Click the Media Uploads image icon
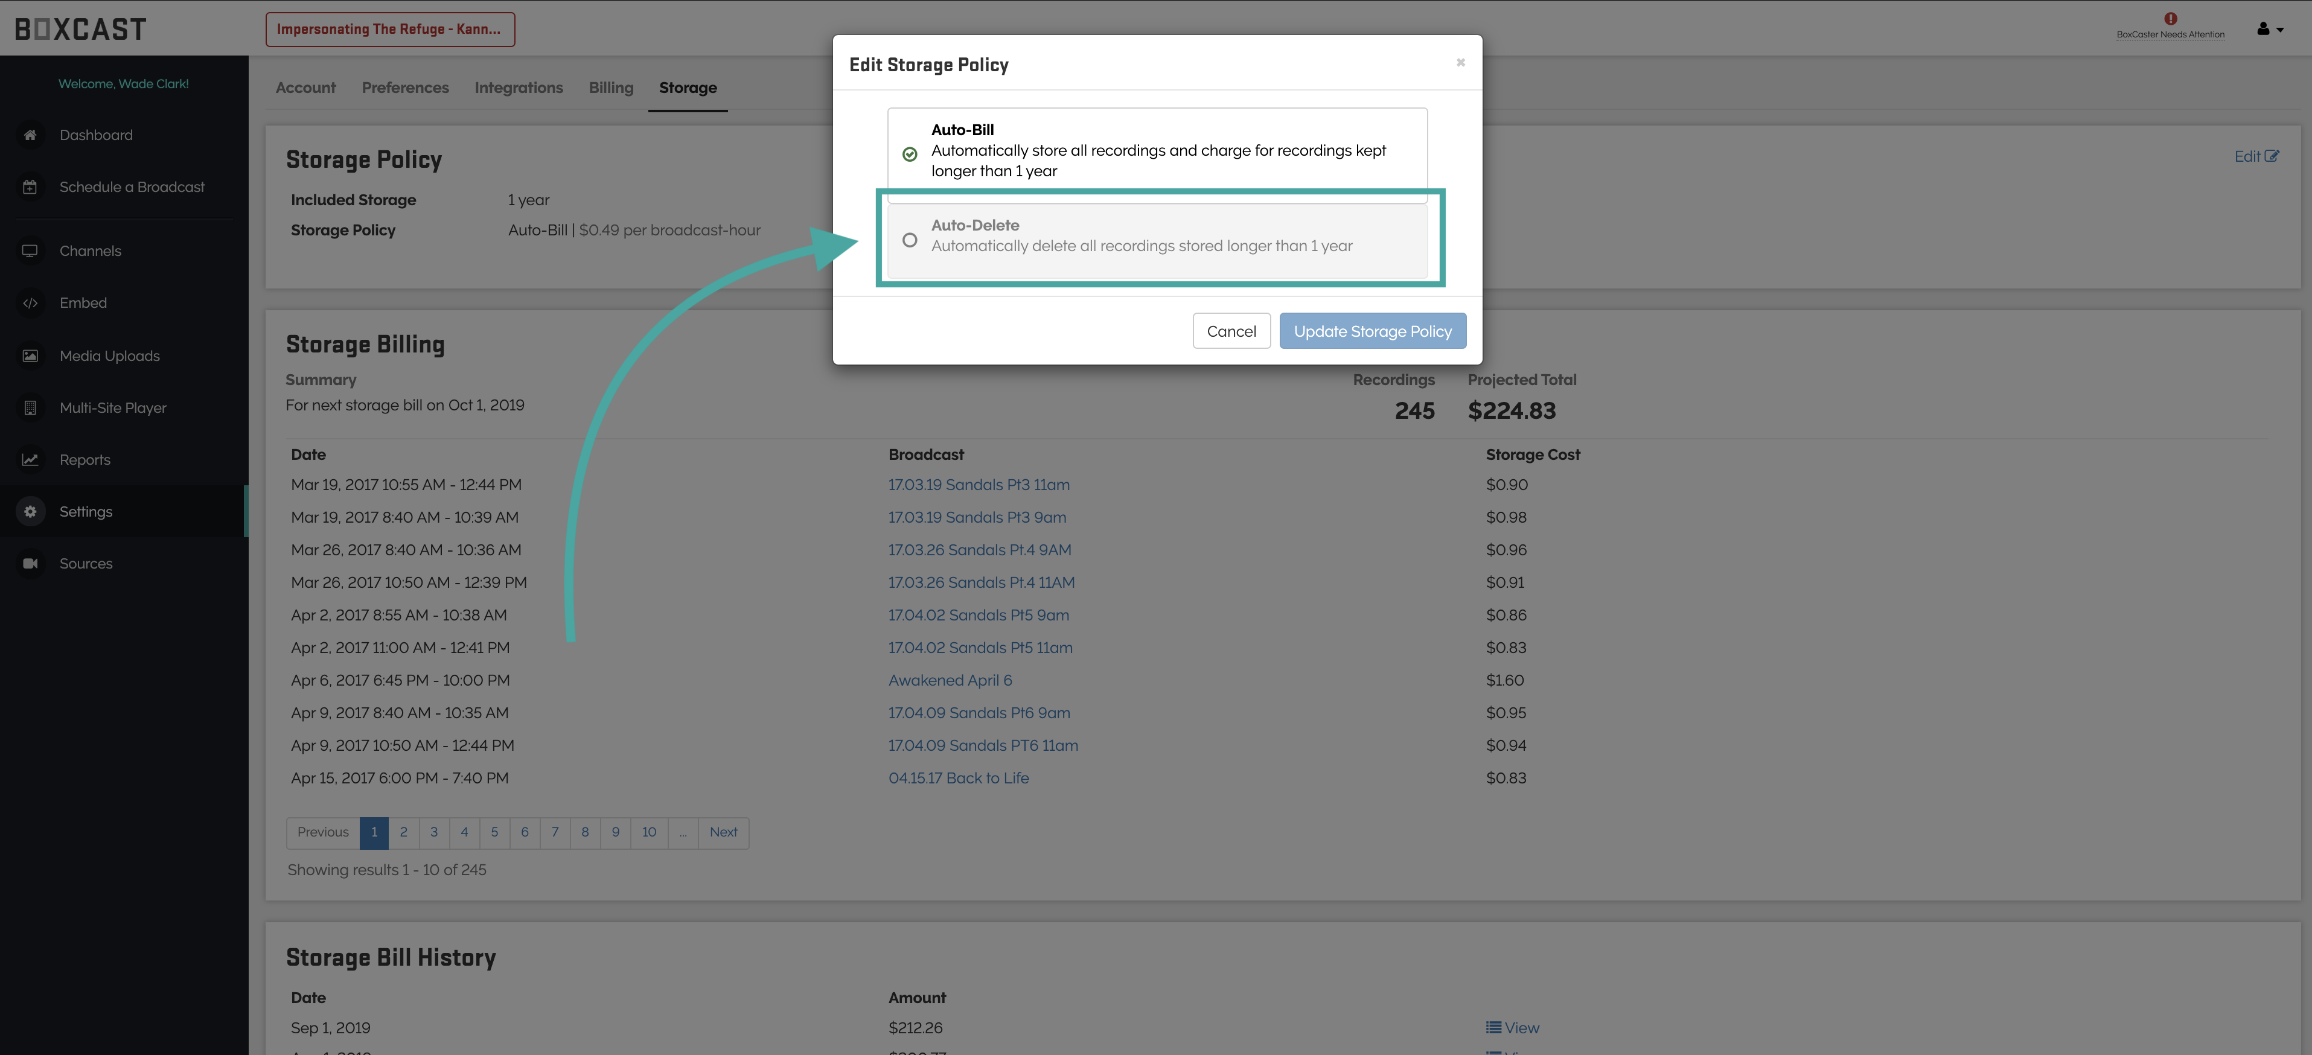2312x1055 pixels. [31, 356]
